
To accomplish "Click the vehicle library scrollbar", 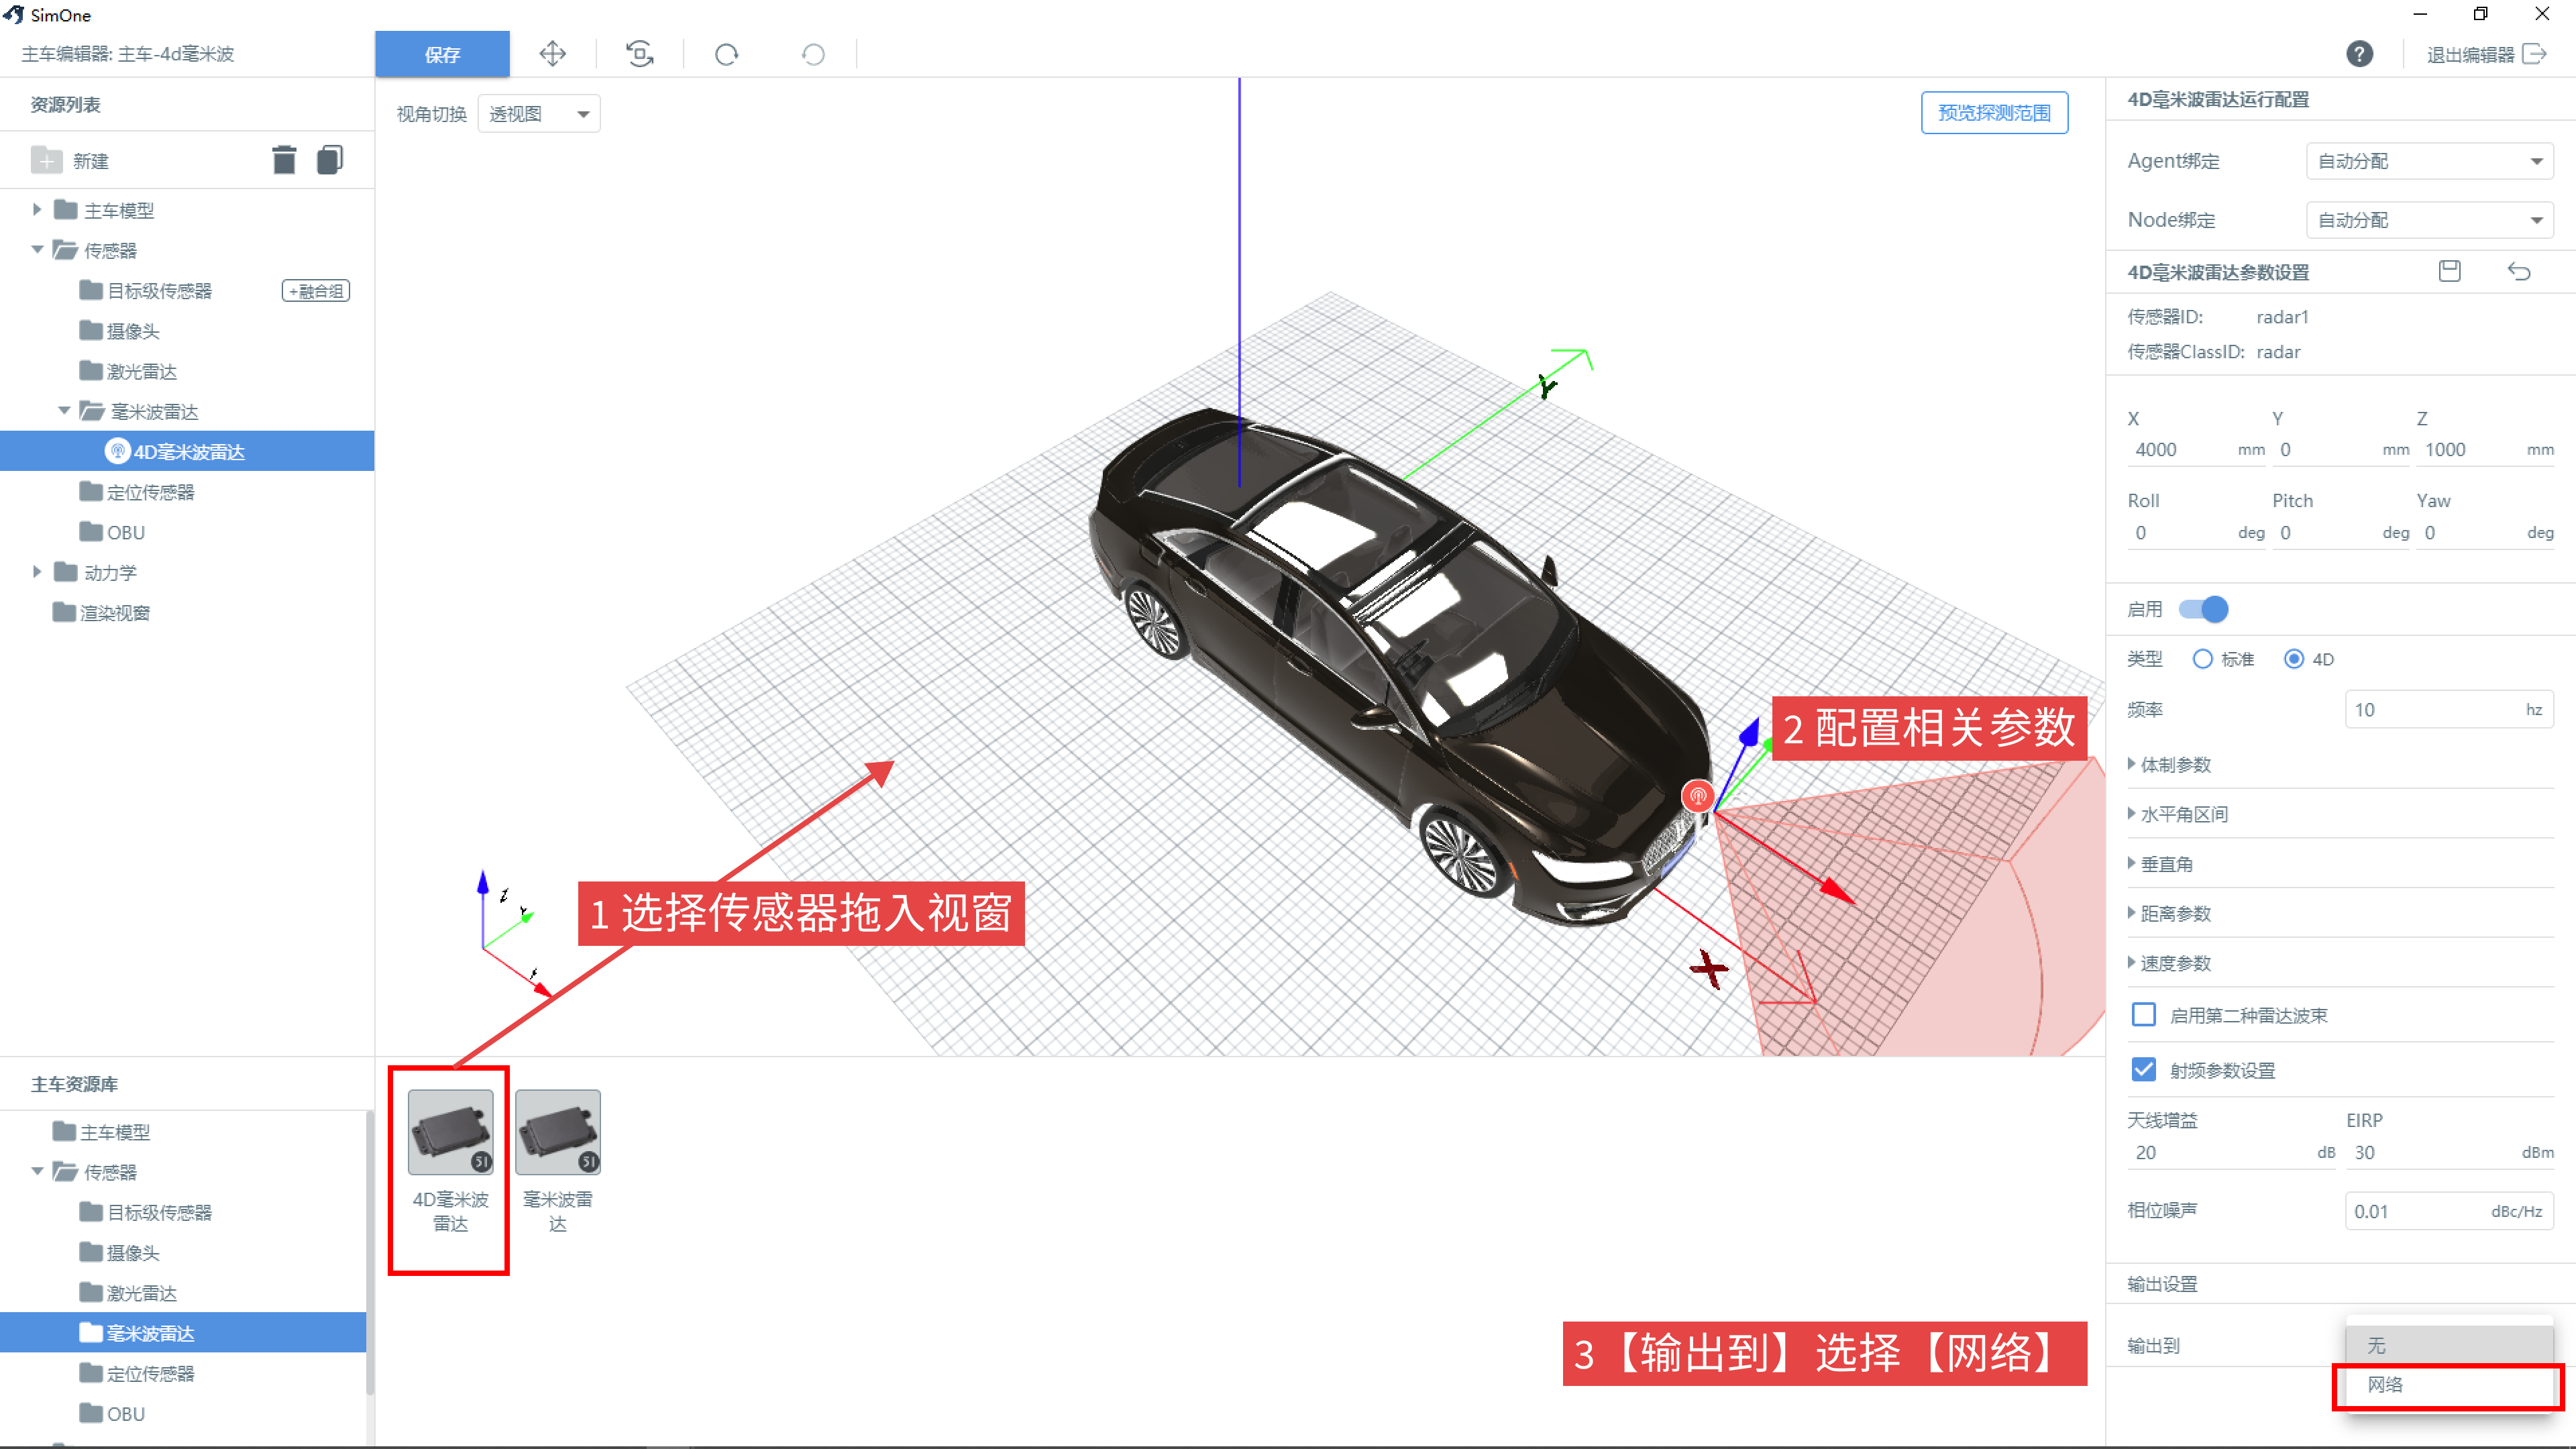I will [370, 1253].
